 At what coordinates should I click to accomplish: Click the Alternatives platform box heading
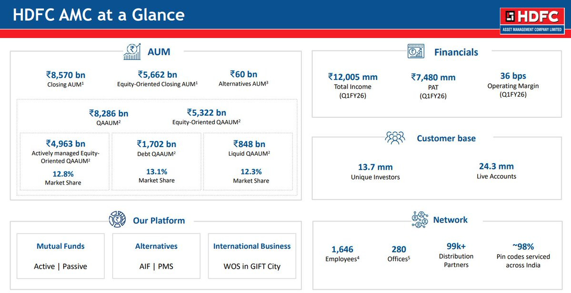click(x=156, y=246)
